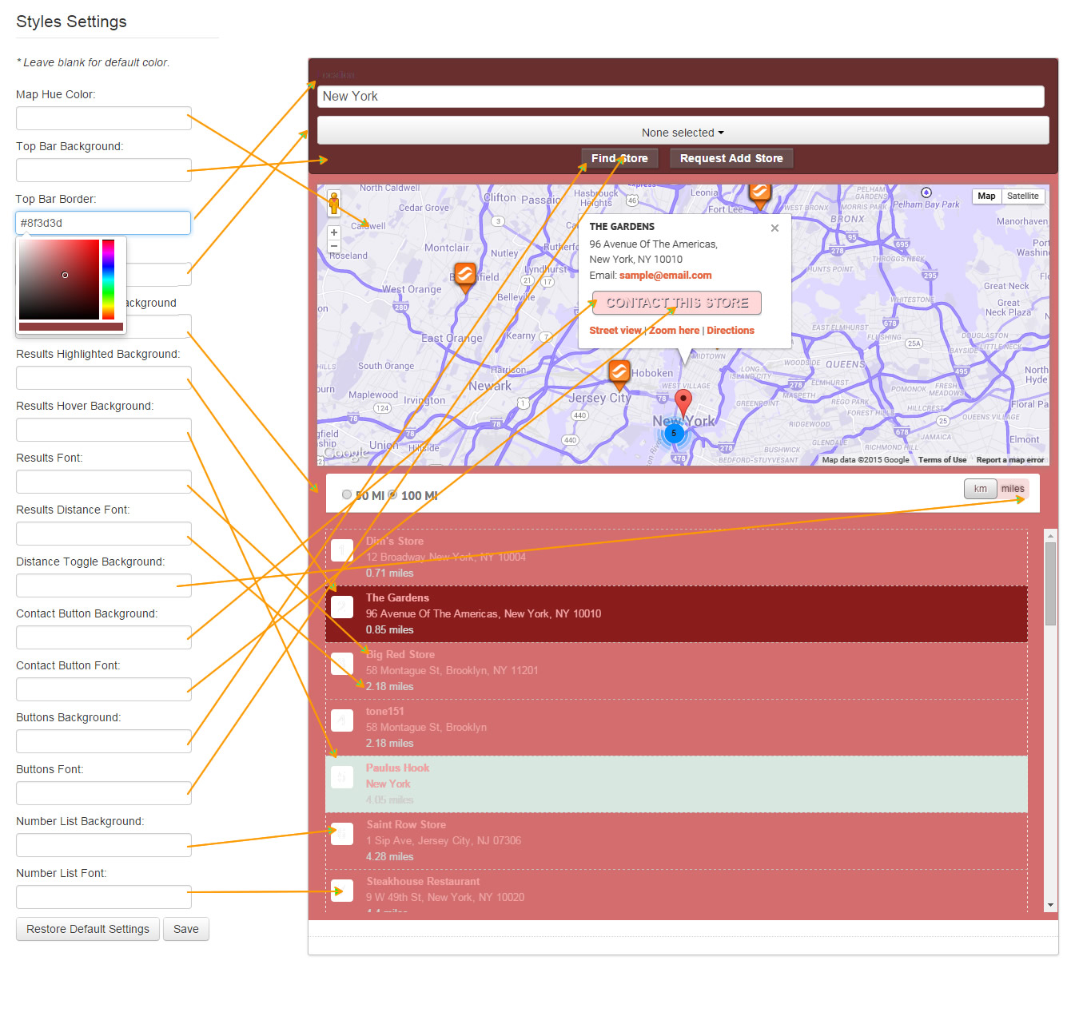Open the None selected dropdown
This screenshot has height=1016, width=1087.
pyautogui.click(x=682, y=132)
